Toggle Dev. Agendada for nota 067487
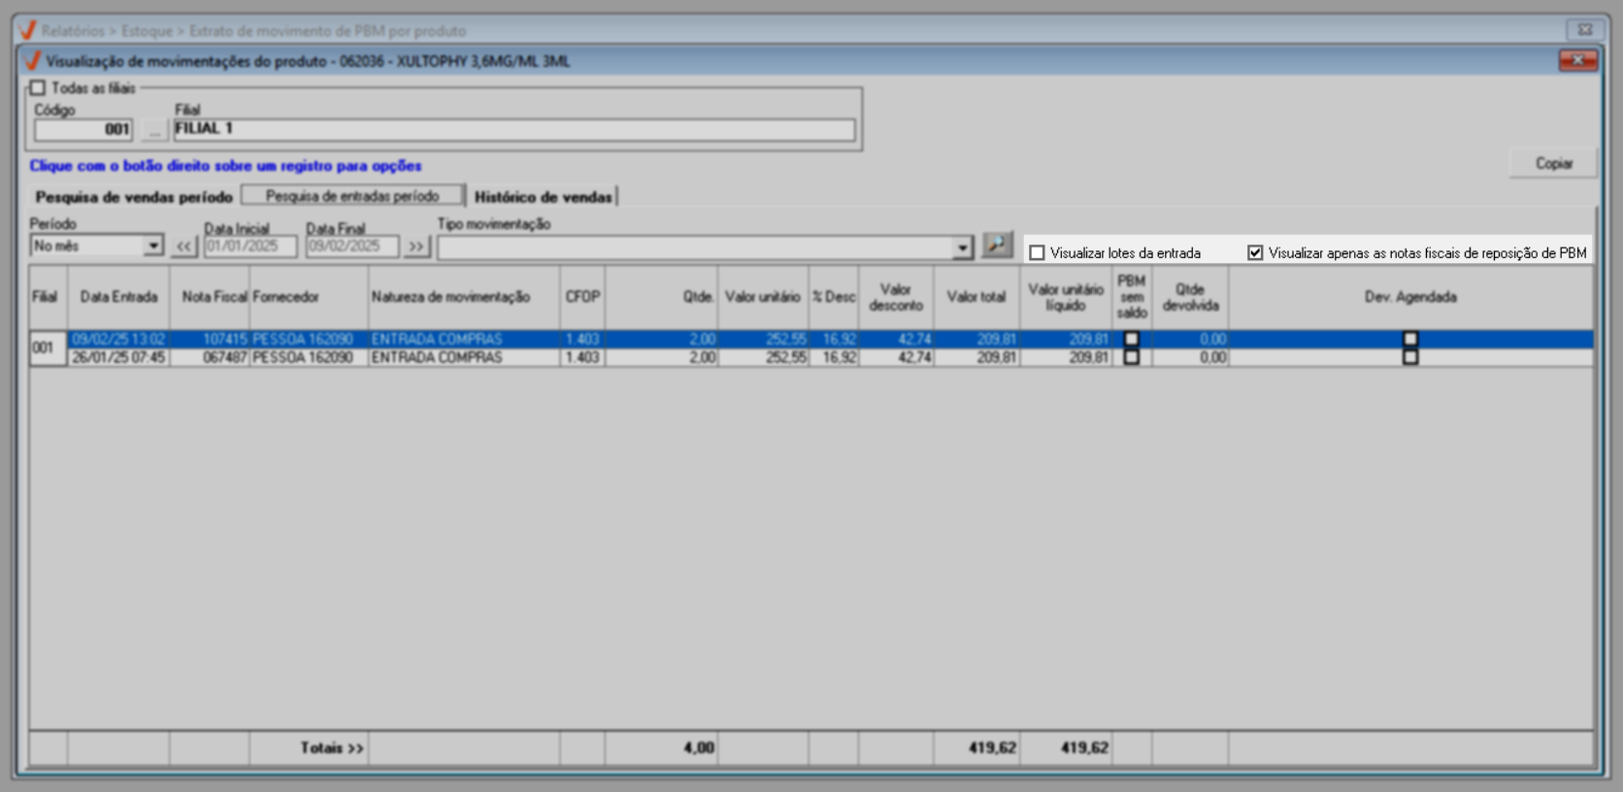The height and width of the screenshot is (792, 1623). (x=1410, y=357)
